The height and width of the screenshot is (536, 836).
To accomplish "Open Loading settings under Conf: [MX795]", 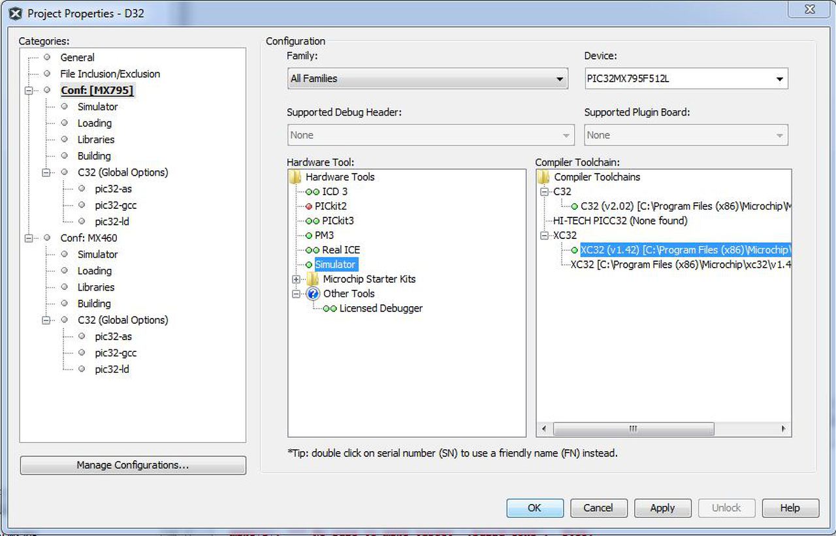I will click(x=94, y=123).
